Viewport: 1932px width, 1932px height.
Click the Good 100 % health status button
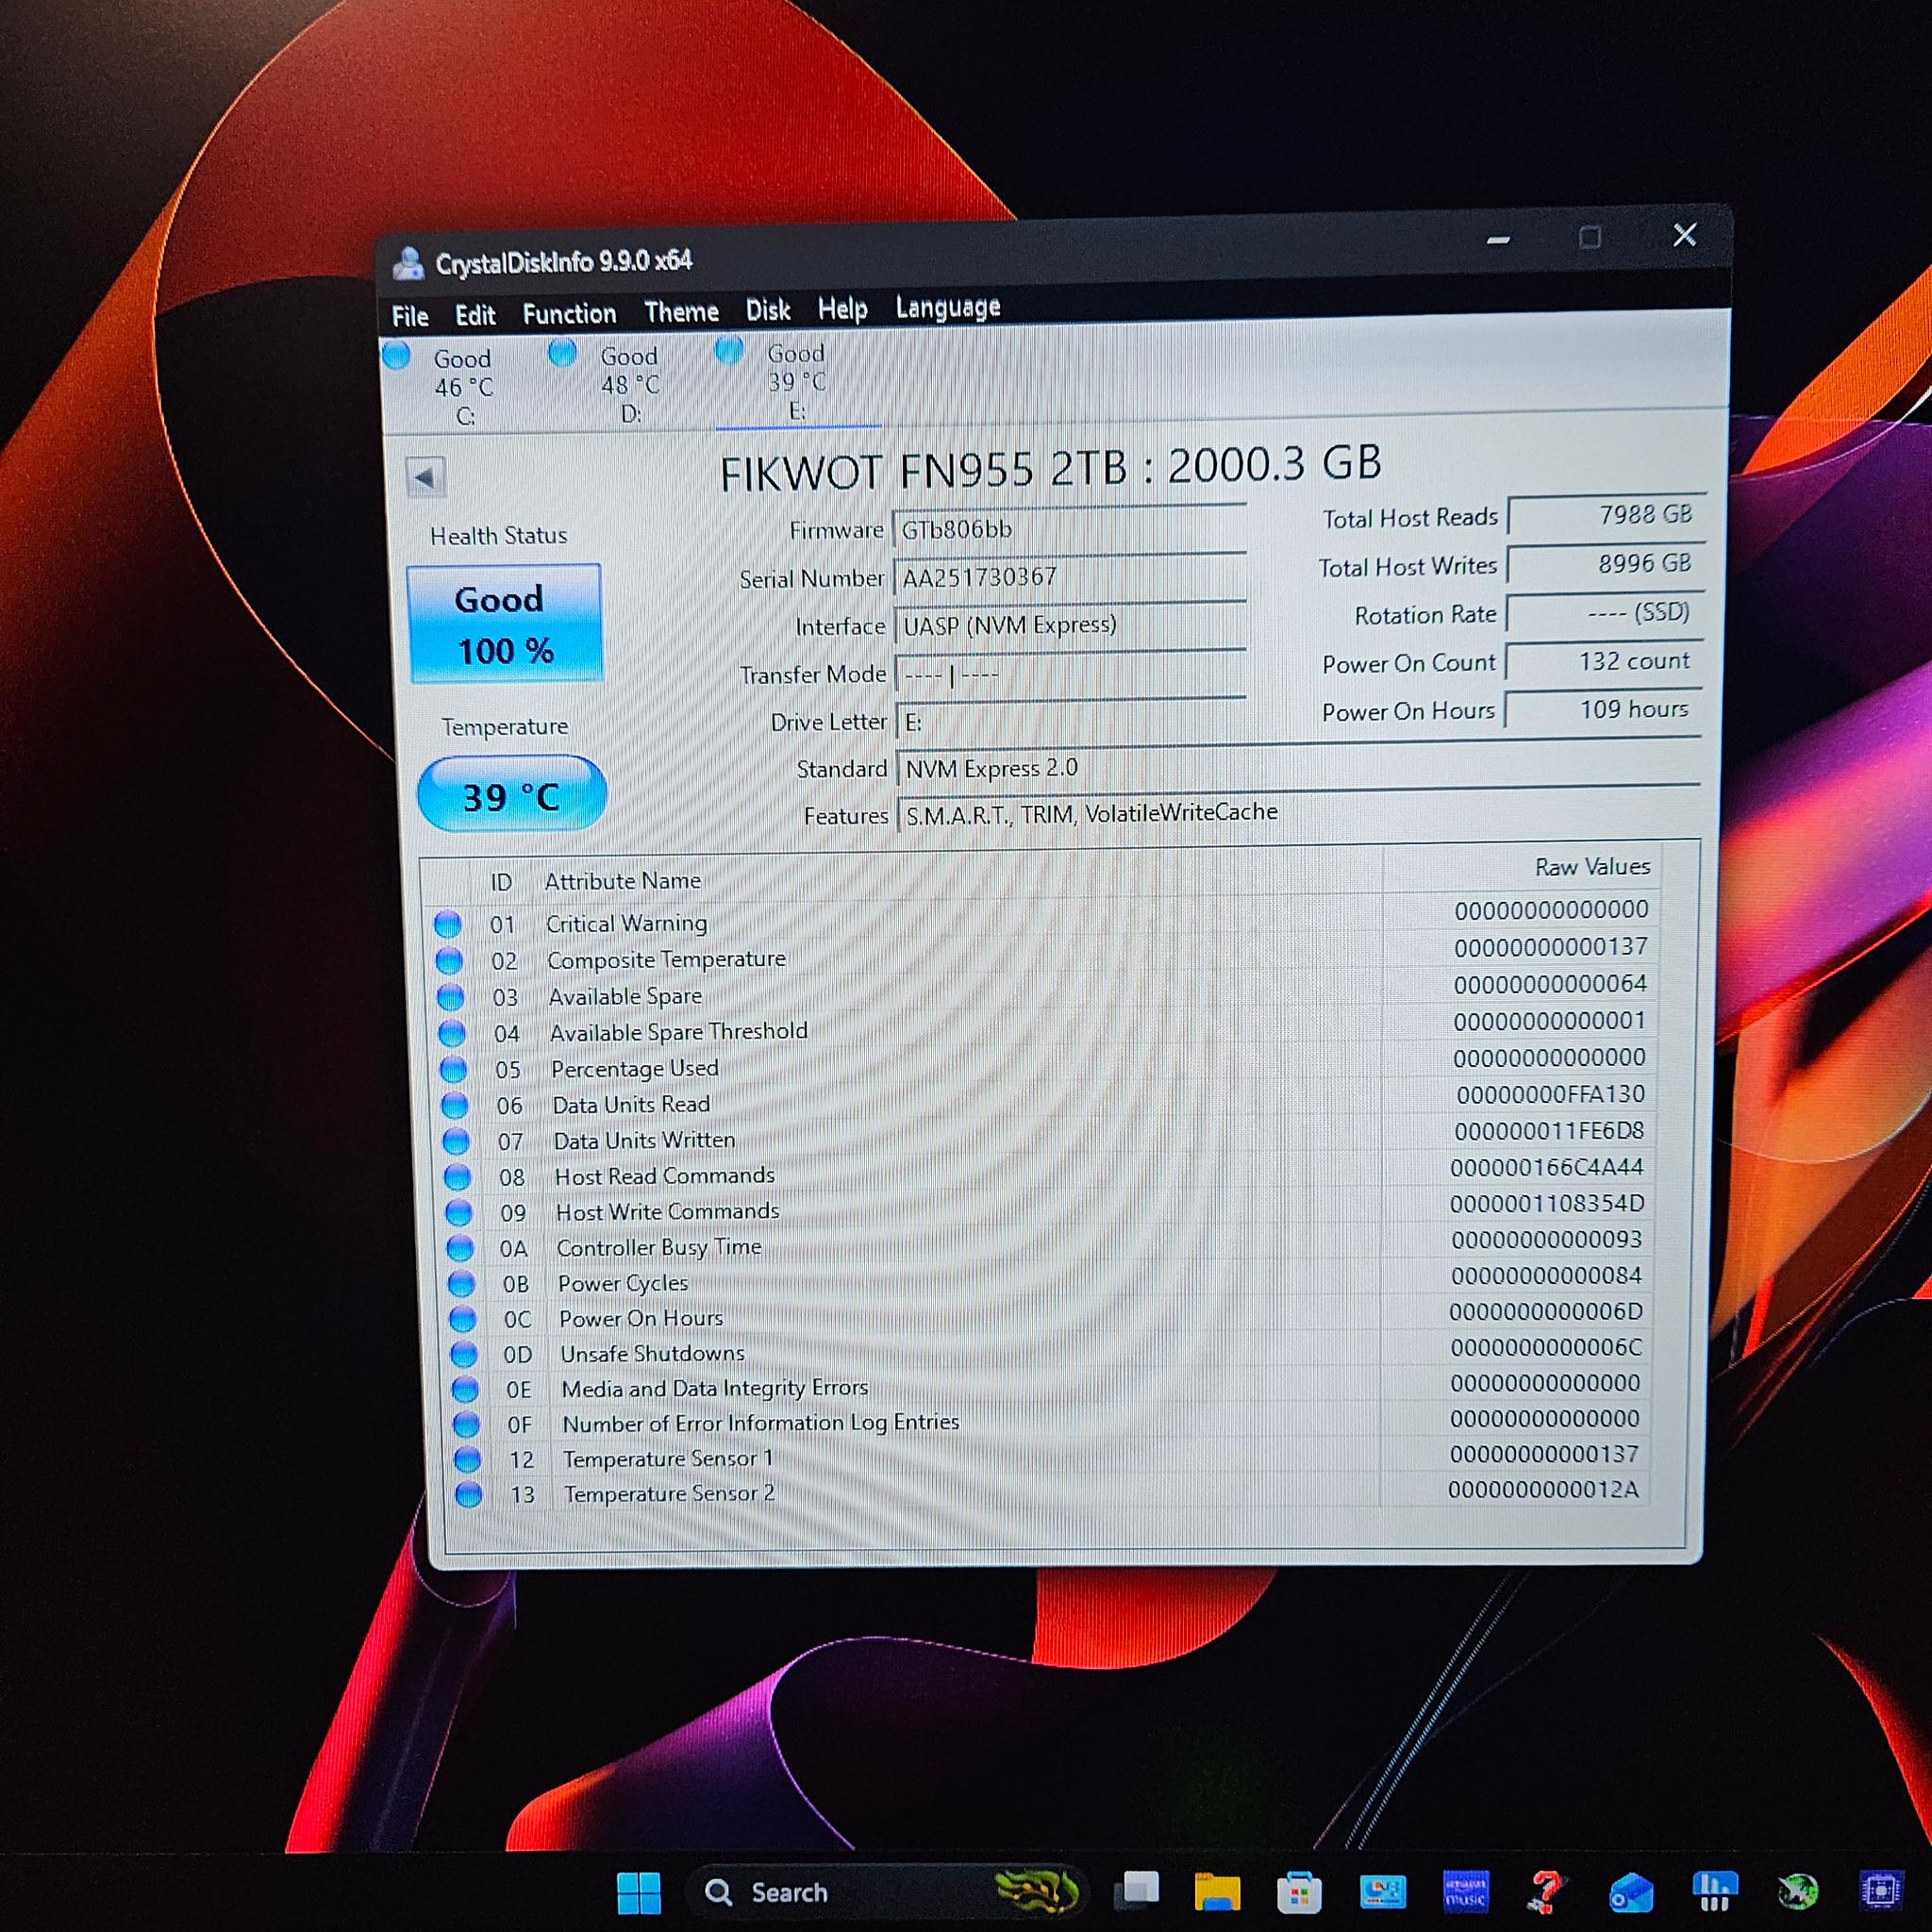pyautogui.click(x=505, y=624)
